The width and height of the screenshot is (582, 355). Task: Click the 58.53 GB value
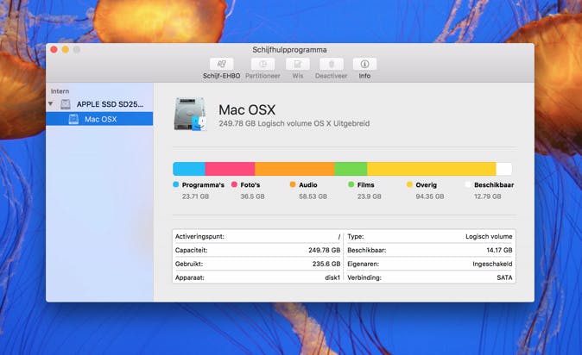(x=313, y=196)
